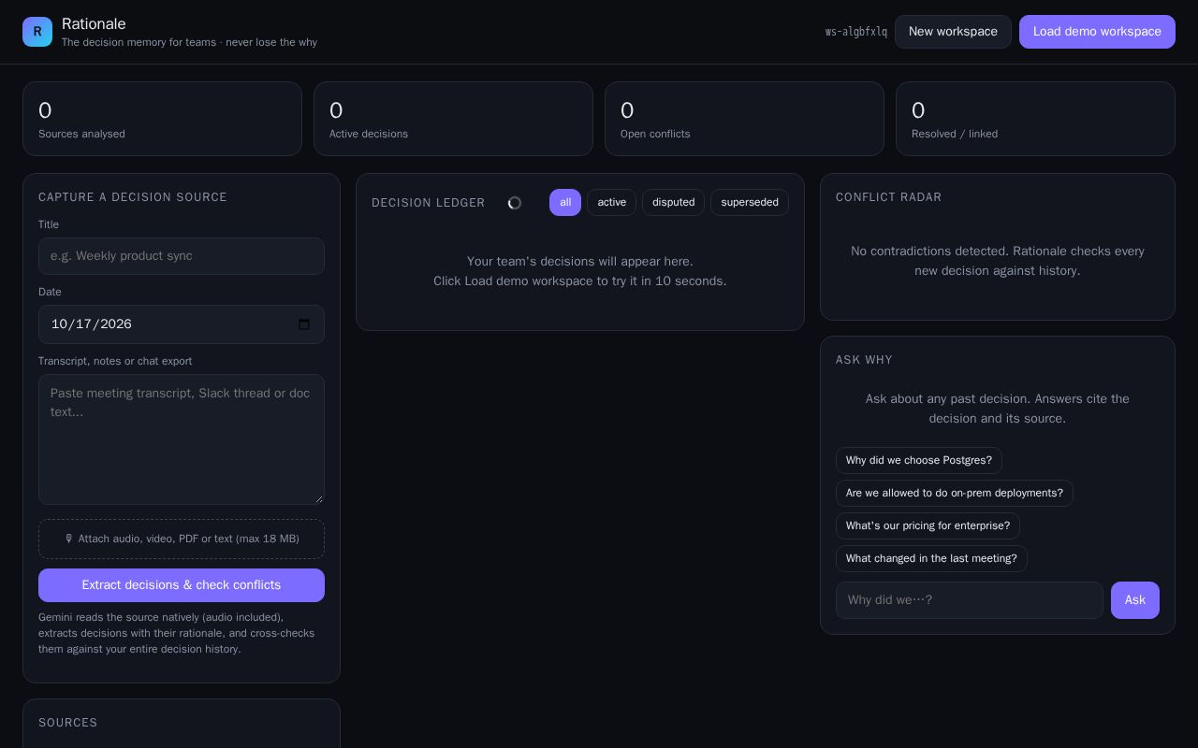
Task: Click the Rationale app title text
Action: (x=94, y=23)
